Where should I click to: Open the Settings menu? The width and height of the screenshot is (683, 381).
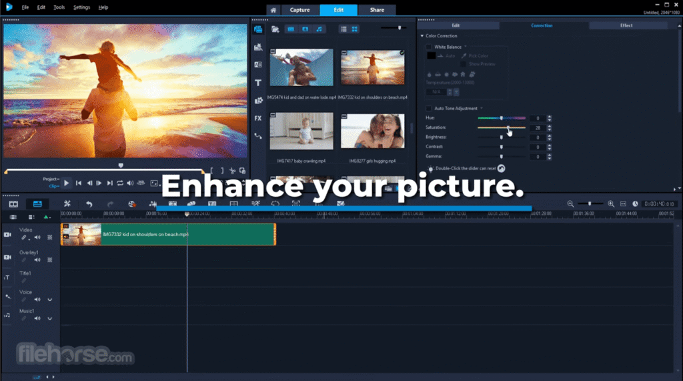point(81,7)
